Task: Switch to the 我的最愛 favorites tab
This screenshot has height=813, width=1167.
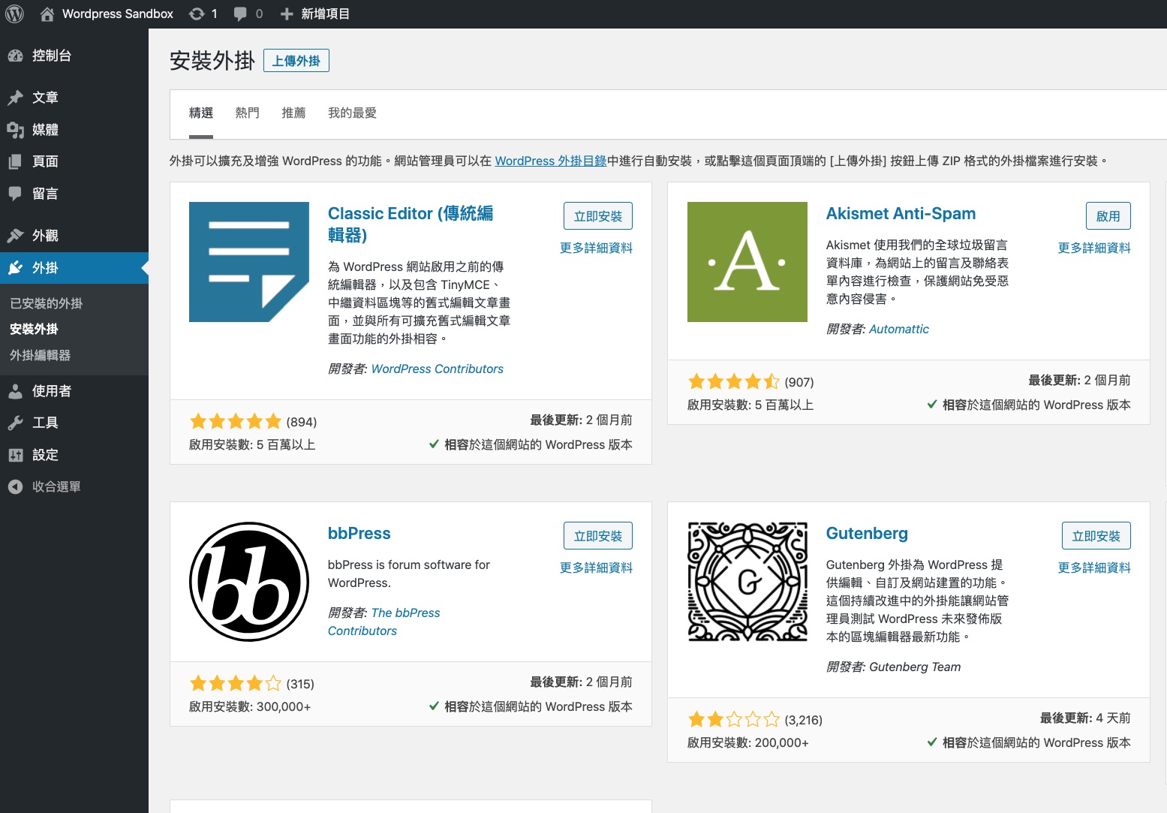Action: pos(352,113)
